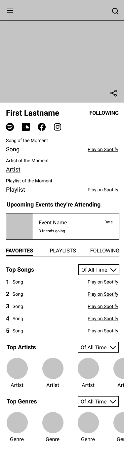
Task: Open the Instagram profile icon
Action: click(x=58, y=127)
